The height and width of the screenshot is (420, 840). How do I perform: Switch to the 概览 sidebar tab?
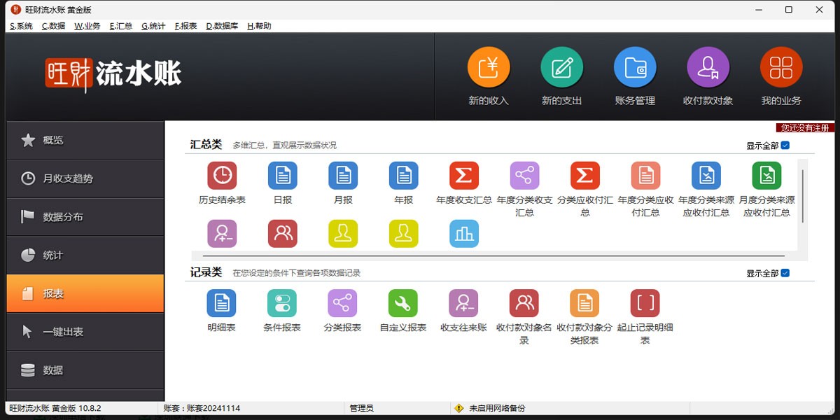pyautogui.click(x=85, y=140)
